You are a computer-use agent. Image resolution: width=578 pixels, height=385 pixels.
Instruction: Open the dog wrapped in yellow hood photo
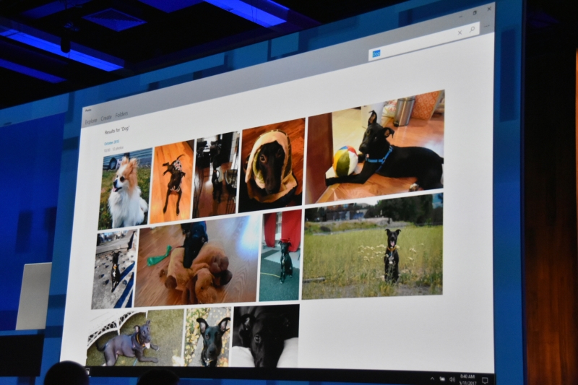(x=272, y=165)
